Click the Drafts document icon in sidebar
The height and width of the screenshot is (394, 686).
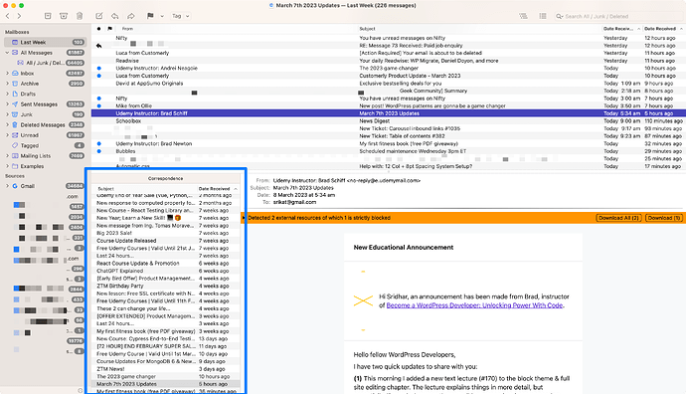tap(15, 94)
